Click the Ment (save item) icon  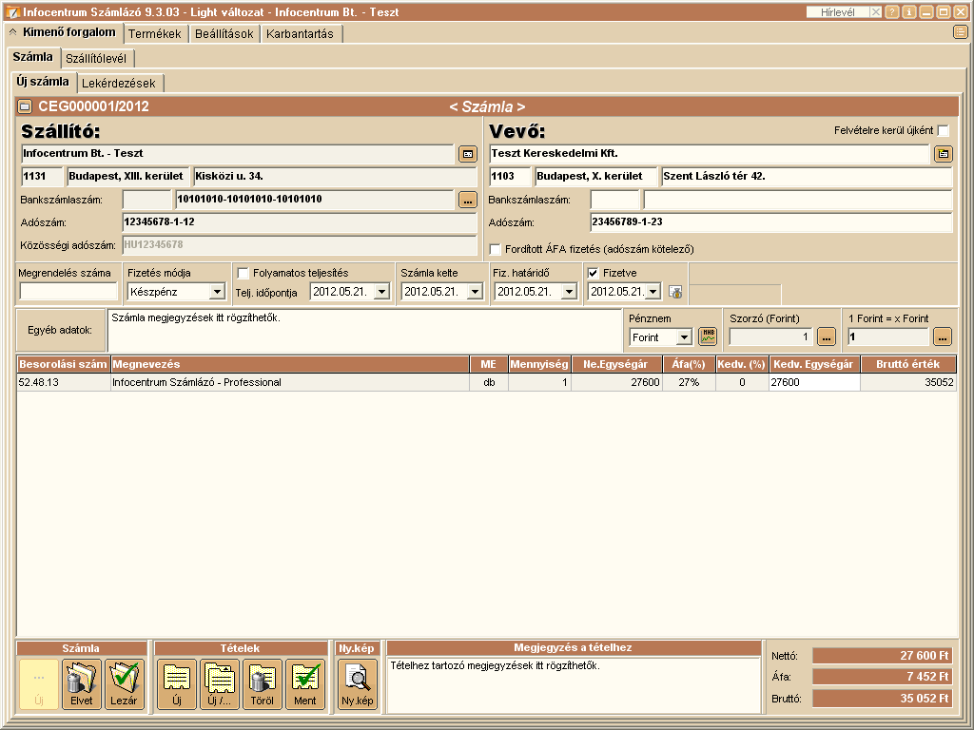click(305, 684)
